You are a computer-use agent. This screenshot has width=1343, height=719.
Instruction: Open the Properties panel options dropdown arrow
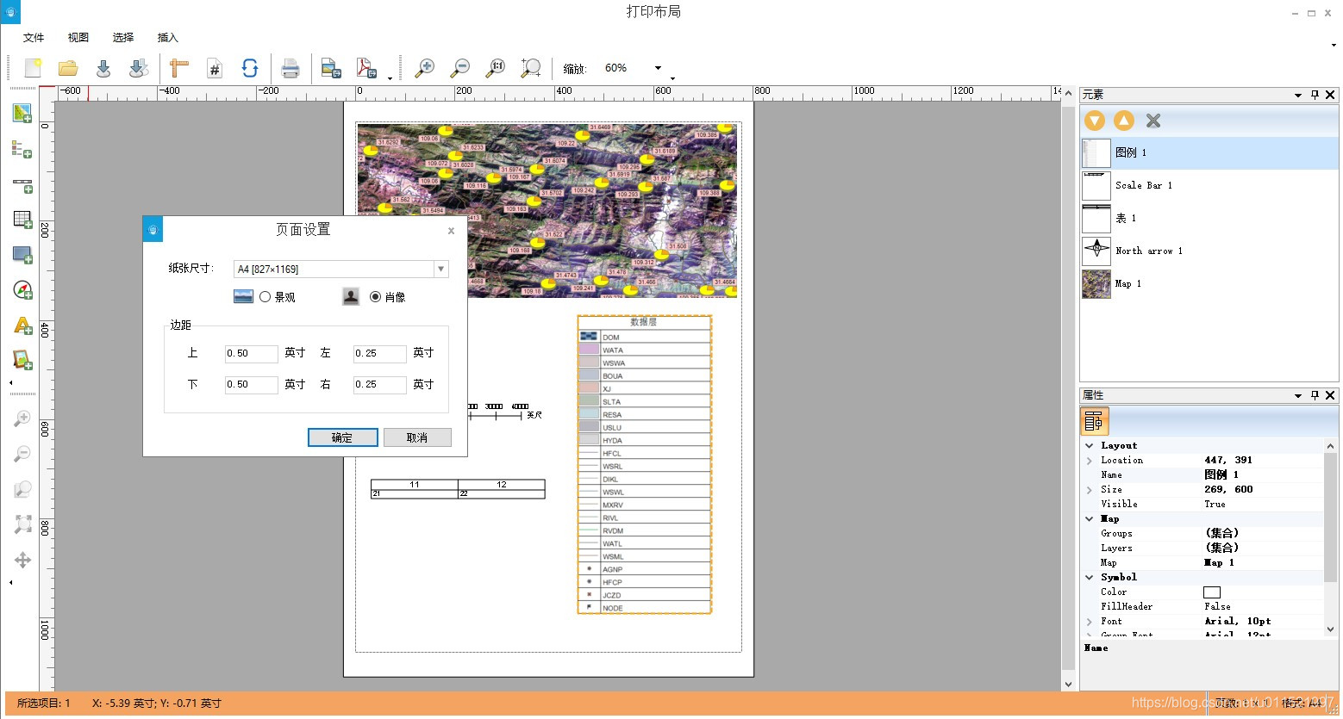[x=1298, y=395]
